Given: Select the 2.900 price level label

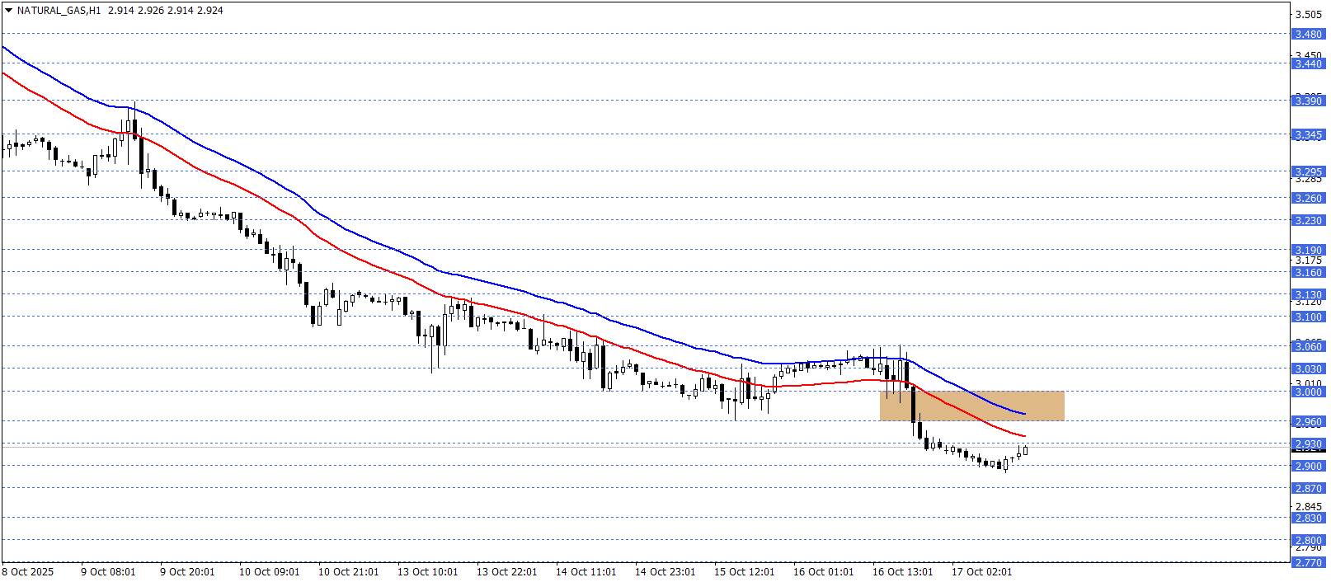Looking at the screenshot, I should click(1307, 466).
